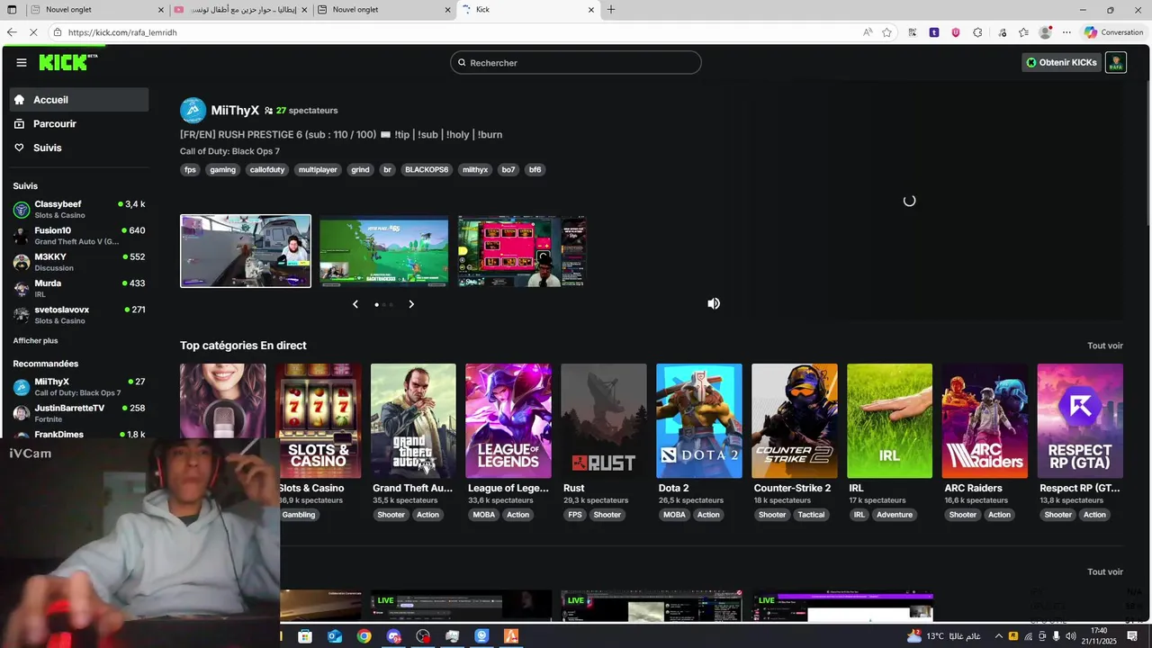Open ARC Raiders category card
Screen dimensions: 1152x648
985,420
